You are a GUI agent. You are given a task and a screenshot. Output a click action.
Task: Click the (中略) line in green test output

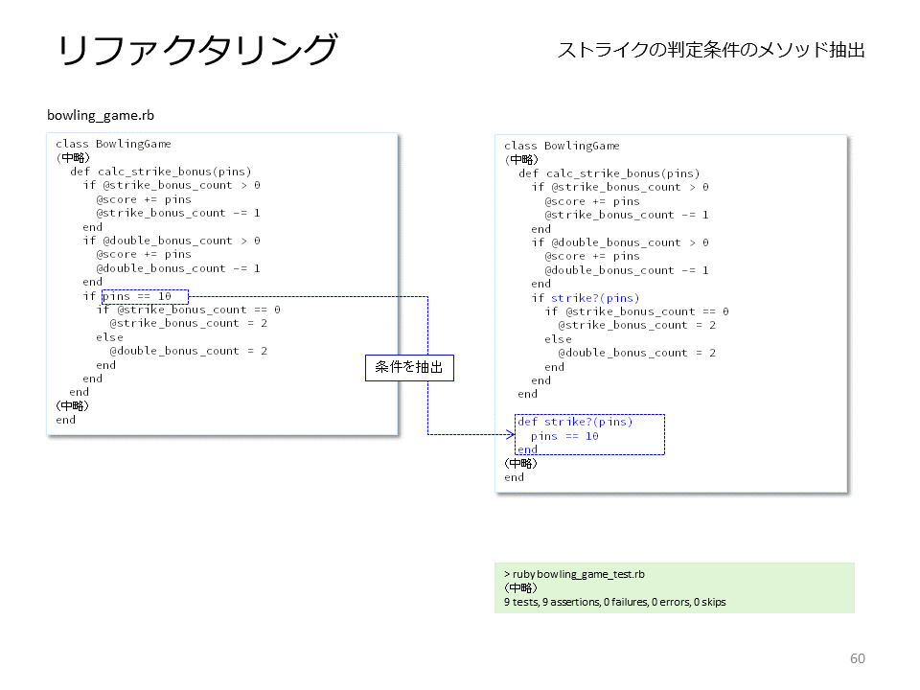point(520,587)
